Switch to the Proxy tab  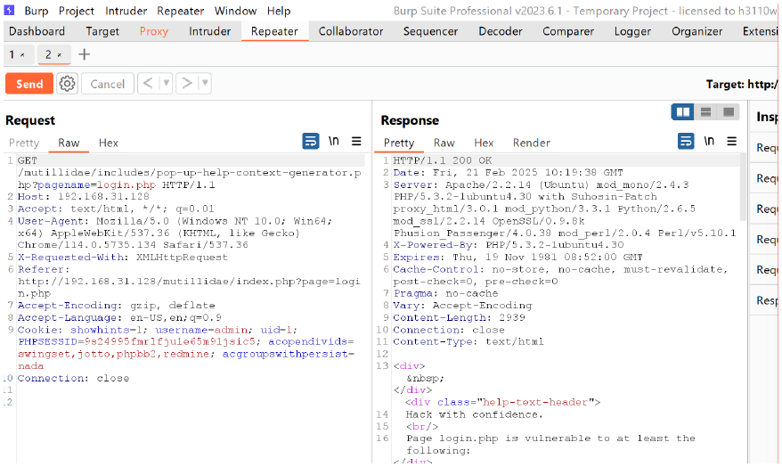[153, 31]
